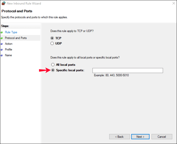Viewport: 177px width, 144px height.
Task: Click the firewall wizard title bar icon
Action: [x=3, y=3]
